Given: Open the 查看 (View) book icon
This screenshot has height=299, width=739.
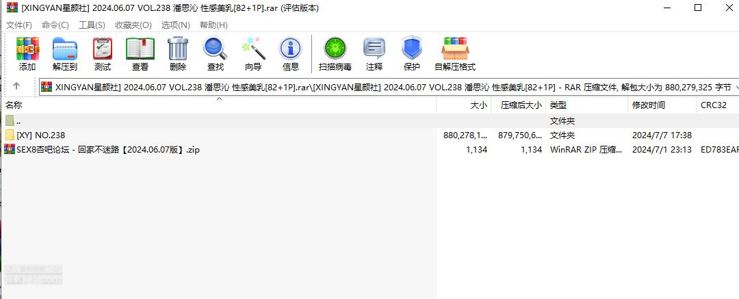Looking at the screenshot, I should pyautogui.click(x=140, y=49).
